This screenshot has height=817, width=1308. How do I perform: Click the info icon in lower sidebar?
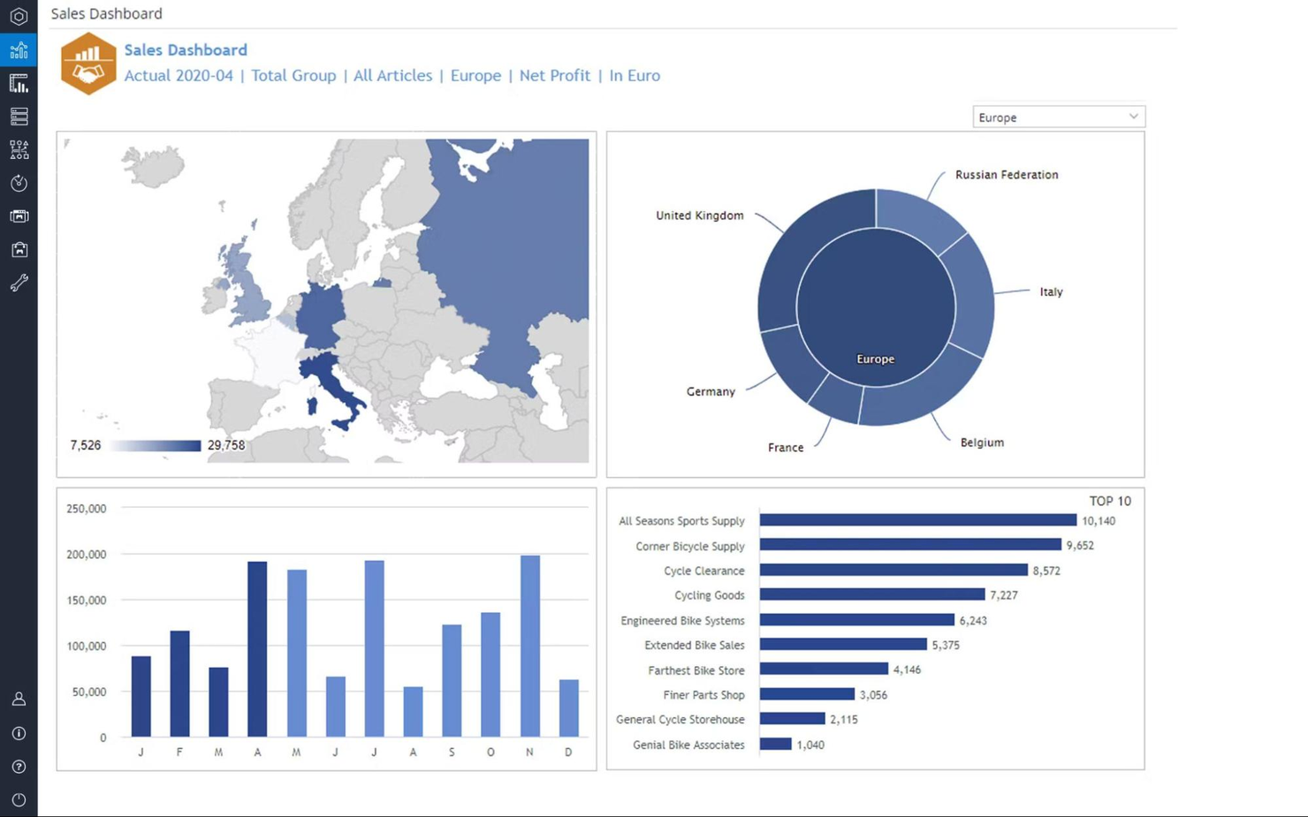tap(19, 733)
